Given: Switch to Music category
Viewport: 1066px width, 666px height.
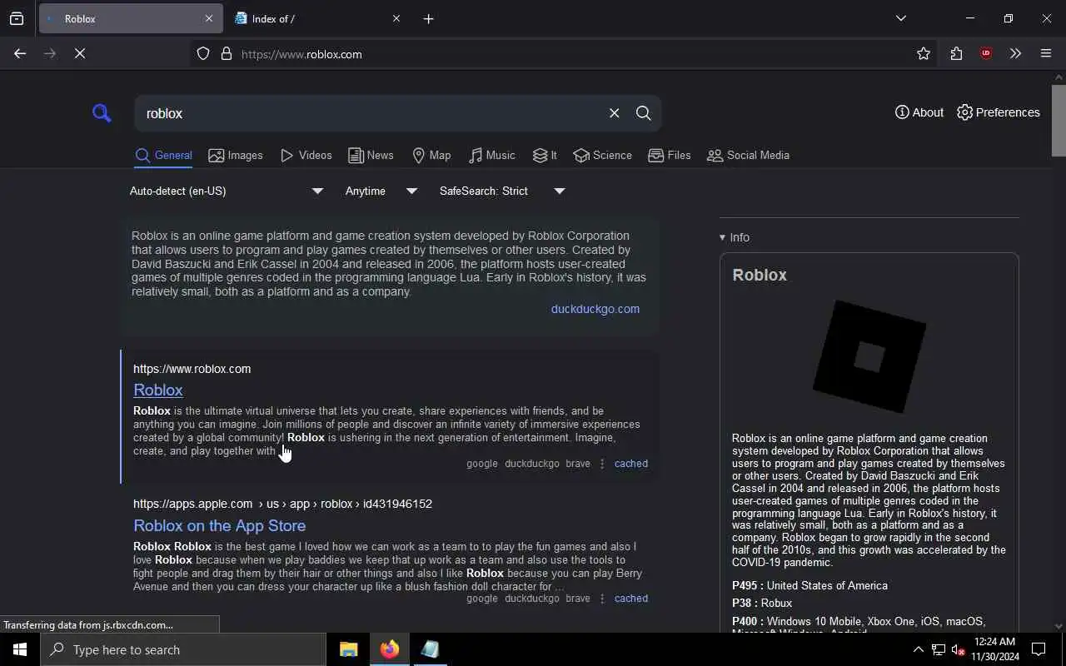Looking at the screenshot, I should coord(491,156).
